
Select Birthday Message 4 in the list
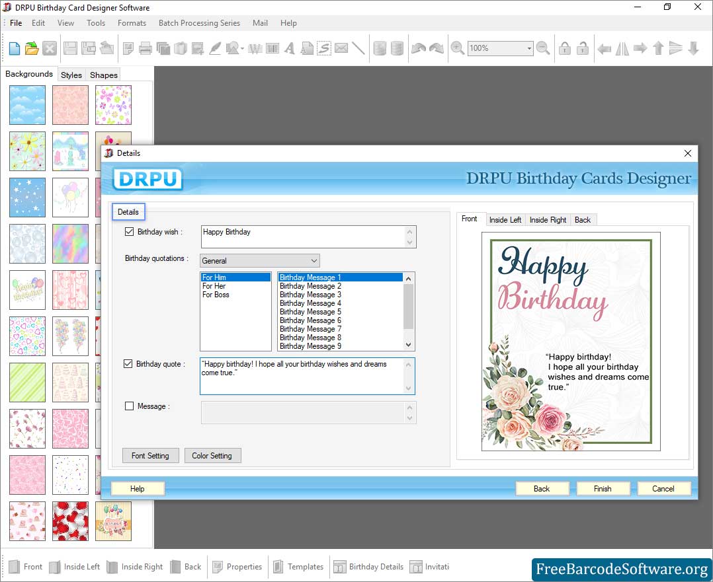pyautogui.click(x=340, y=303)
